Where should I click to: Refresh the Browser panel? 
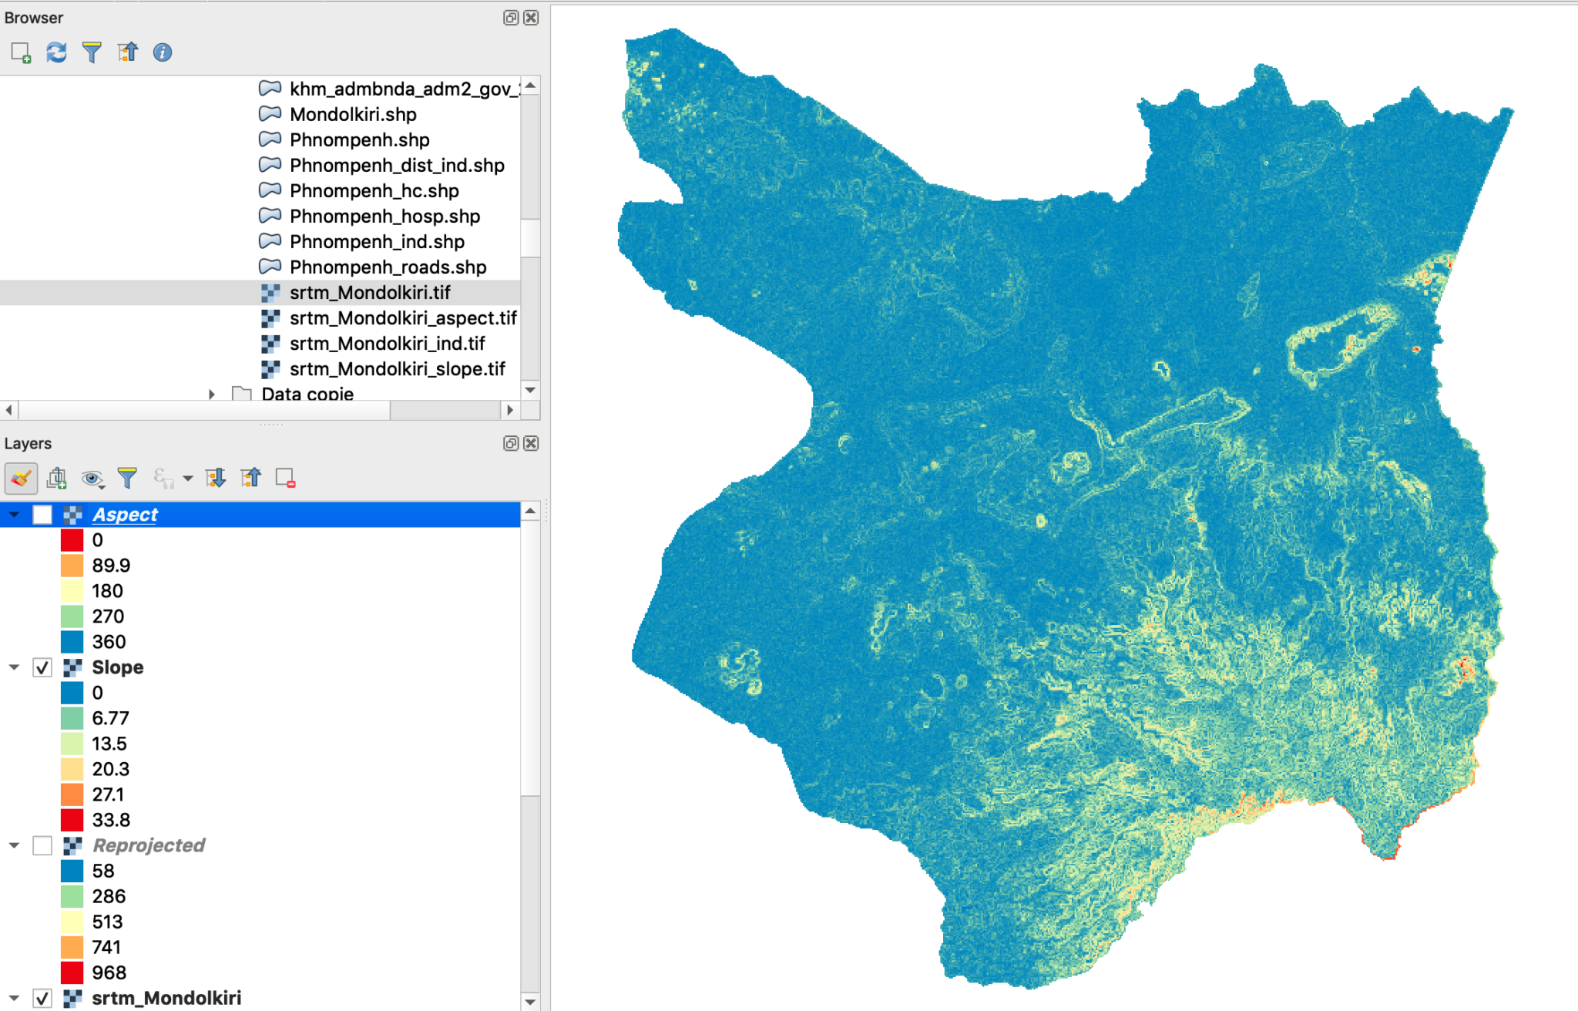pos(56,52)
